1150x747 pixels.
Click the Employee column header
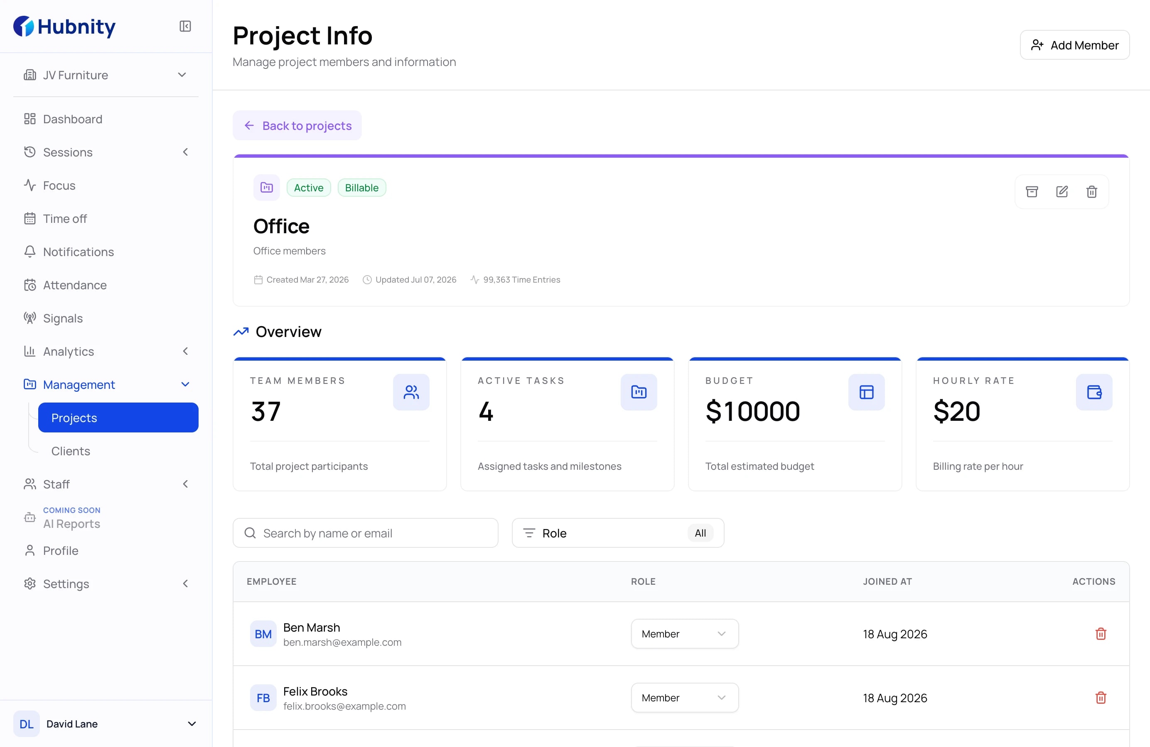(x=272, y=581)
